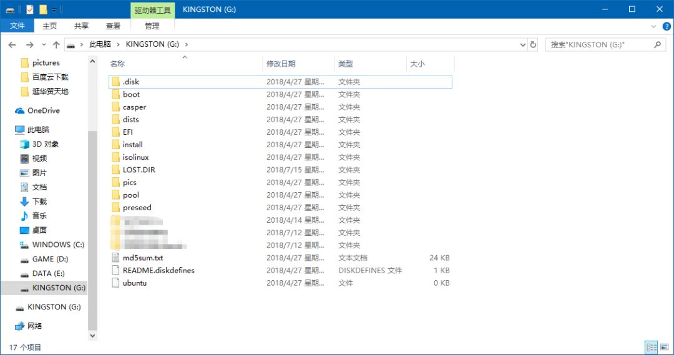Open the Quick Access Toolbar dropdown arrow
674x355 pixels.
pyautogui.click(x=54, y=10)
